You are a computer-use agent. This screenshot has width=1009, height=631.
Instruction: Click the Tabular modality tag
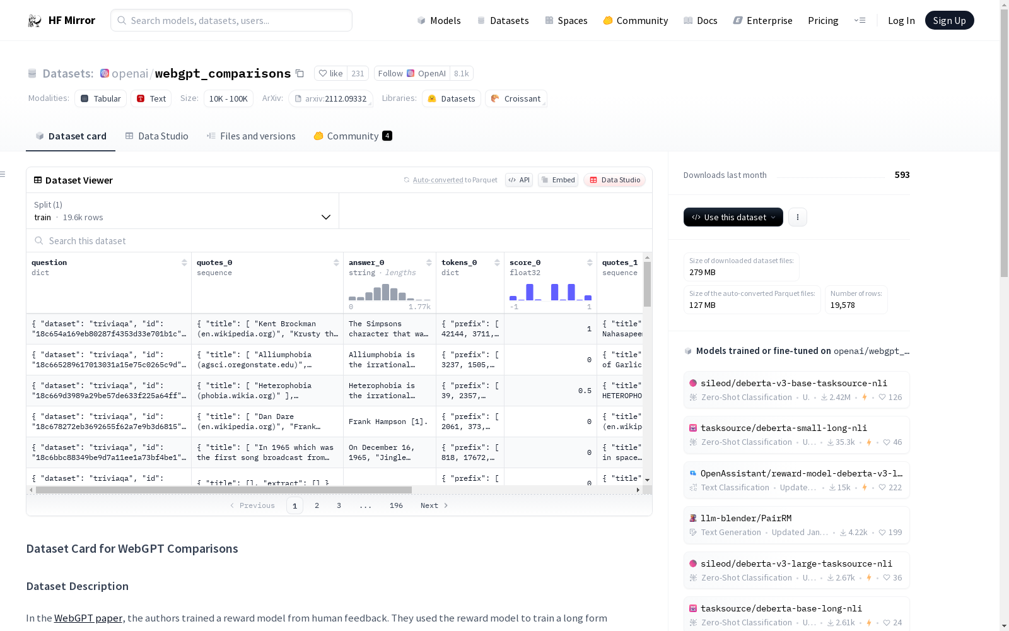click(x=101, y=98)
